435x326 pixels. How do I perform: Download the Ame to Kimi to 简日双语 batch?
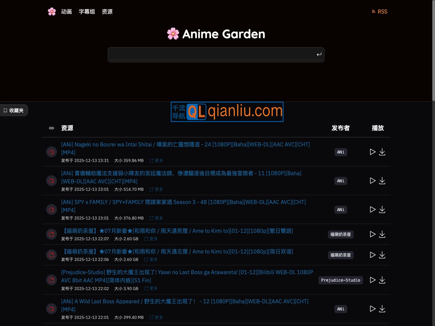click(382, 255)
